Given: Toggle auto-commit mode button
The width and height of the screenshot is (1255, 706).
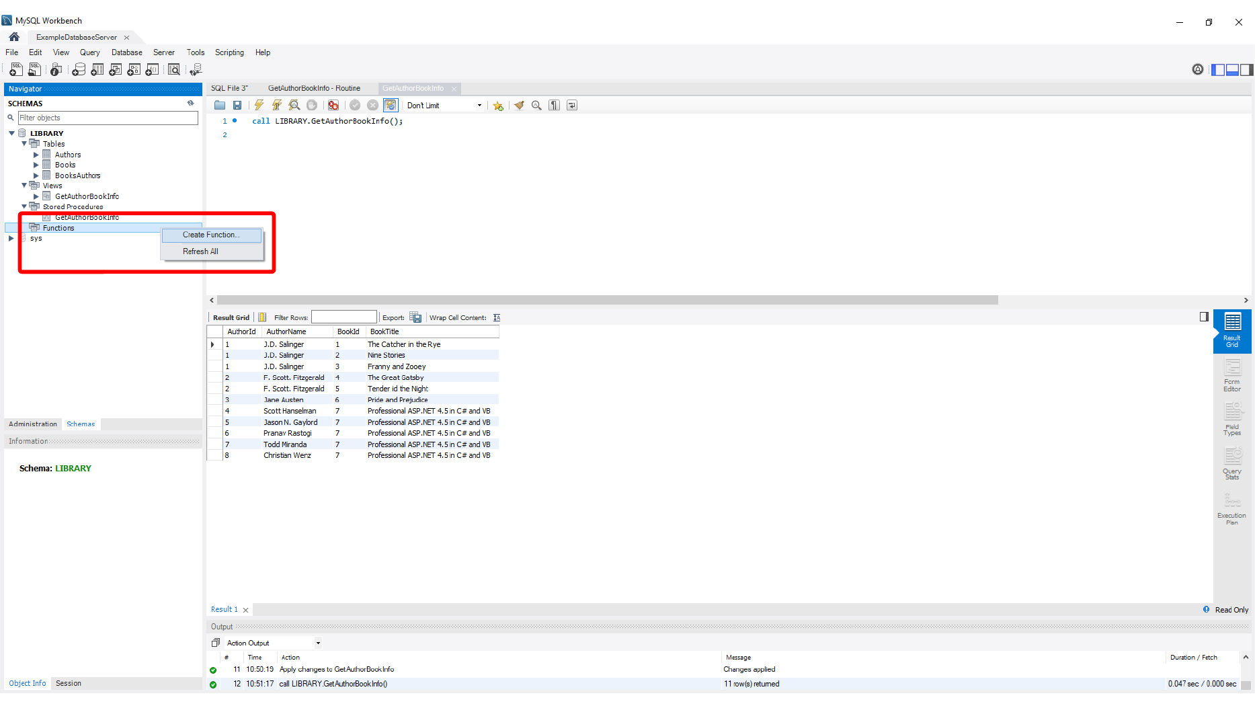Looking at the screenshot, I should (391, 105).
